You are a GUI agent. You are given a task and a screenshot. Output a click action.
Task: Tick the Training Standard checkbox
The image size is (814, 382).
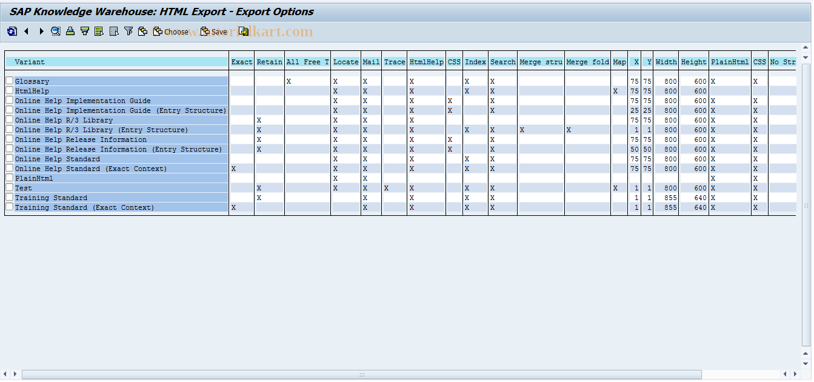(x=9, y=197)
